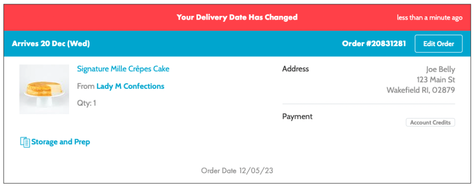Click the Edit Order button
This screenshot has height=188, width=474.
438,44
